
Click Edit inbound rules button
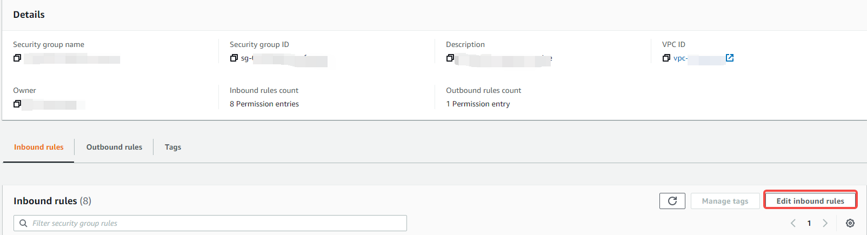pyautogui.click(x=810, y=201)
